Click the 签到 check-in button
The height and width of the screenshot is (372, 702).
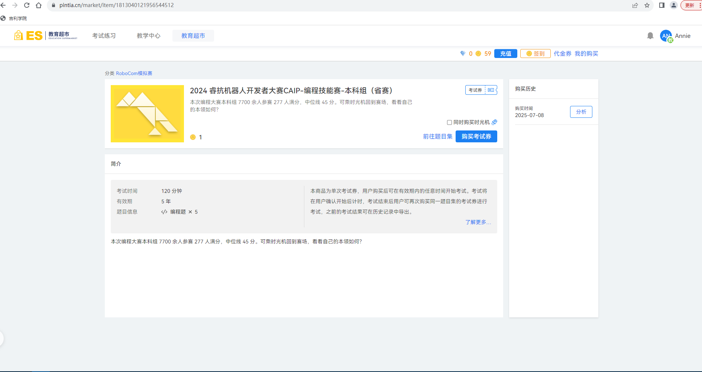(x=535, y=54)
